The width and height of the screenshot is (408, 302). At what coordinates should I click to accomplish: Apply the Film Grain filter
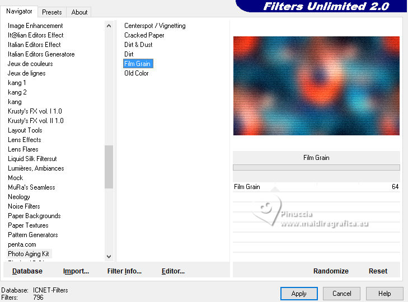pos(299,294)
